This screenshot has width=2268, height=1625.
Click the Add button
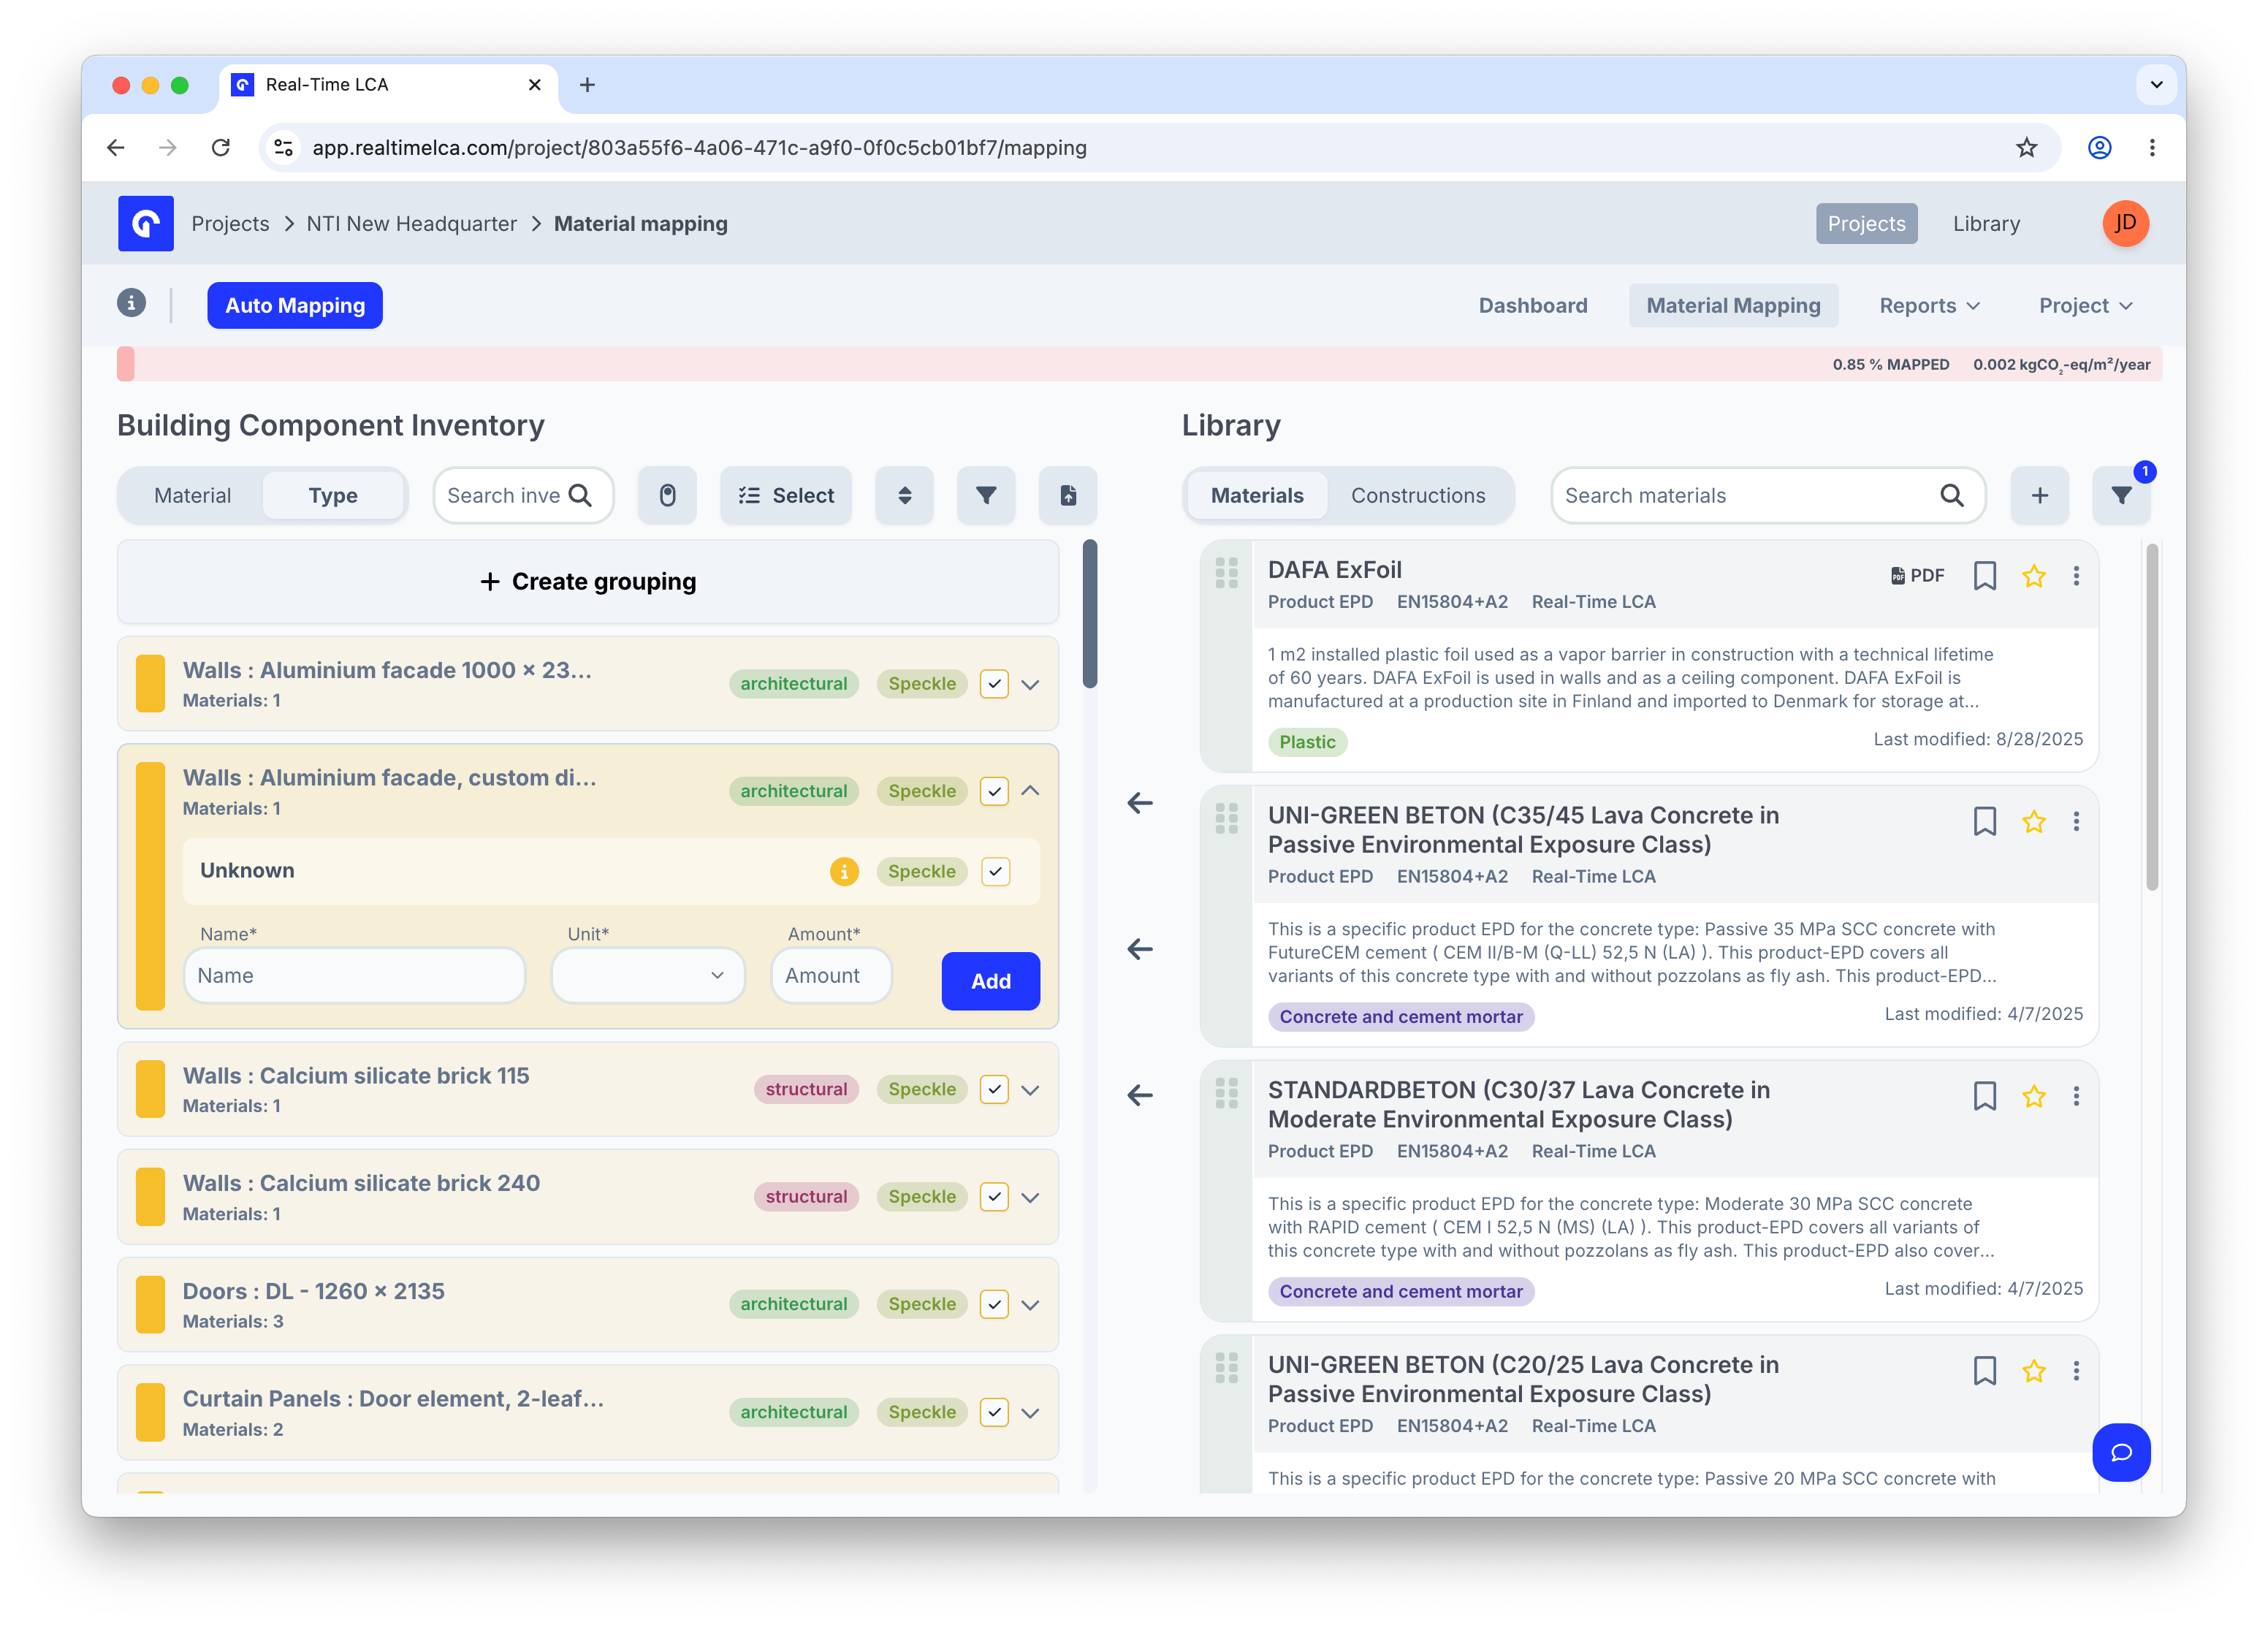(990, 981)
